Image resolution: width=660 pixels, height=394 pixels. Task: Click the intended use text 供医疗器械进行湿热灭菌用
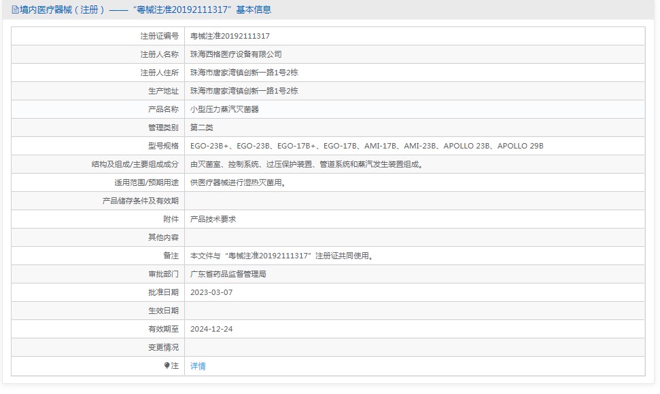click(x=239, y=182)
